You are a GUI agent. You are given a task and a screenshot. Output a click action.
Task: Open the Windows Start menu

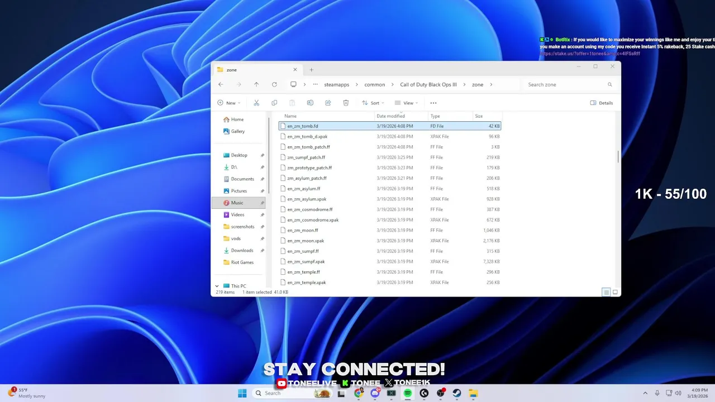(242, 393)
